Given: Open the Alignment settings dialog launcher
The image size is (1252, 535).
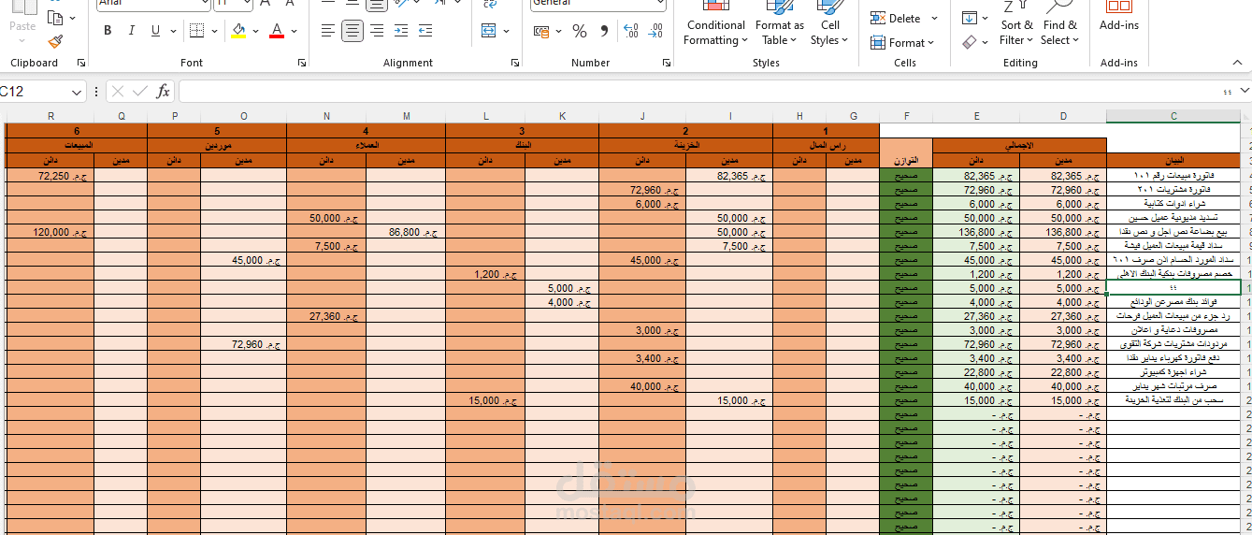Looking at the screenshot, I should coord(515,64).
